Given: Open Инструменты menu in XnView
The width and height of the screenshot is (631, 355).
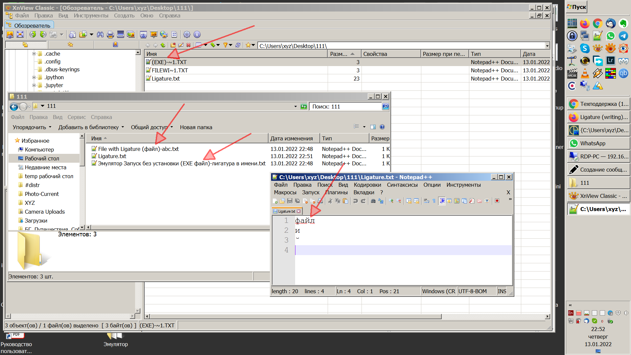Looking at the screenshot, I should (x=91, y=15).
